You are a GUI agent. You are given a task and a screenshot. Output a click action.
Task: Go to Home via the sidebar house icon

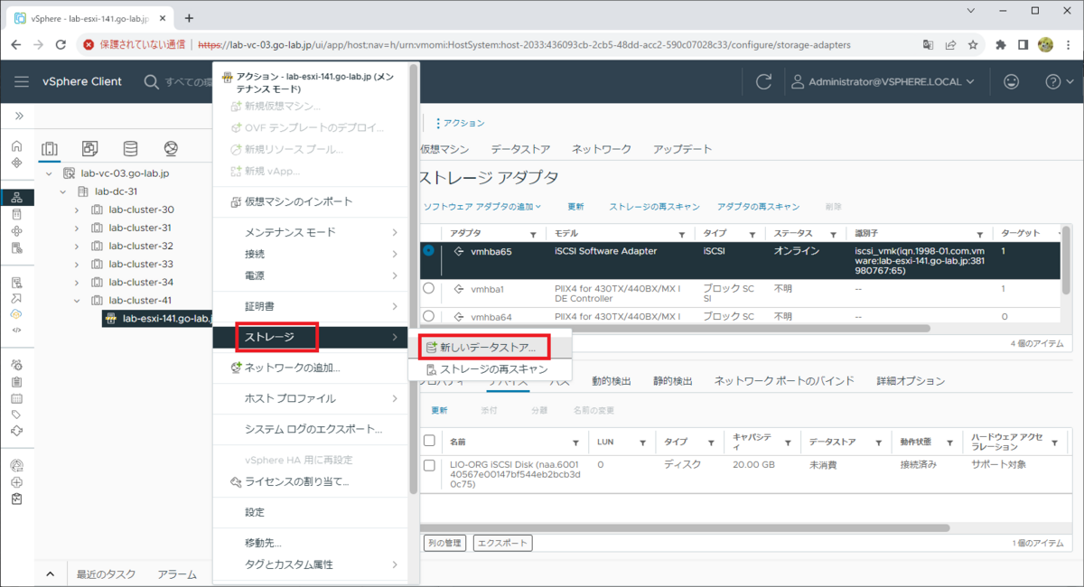(x=16, y=146)
